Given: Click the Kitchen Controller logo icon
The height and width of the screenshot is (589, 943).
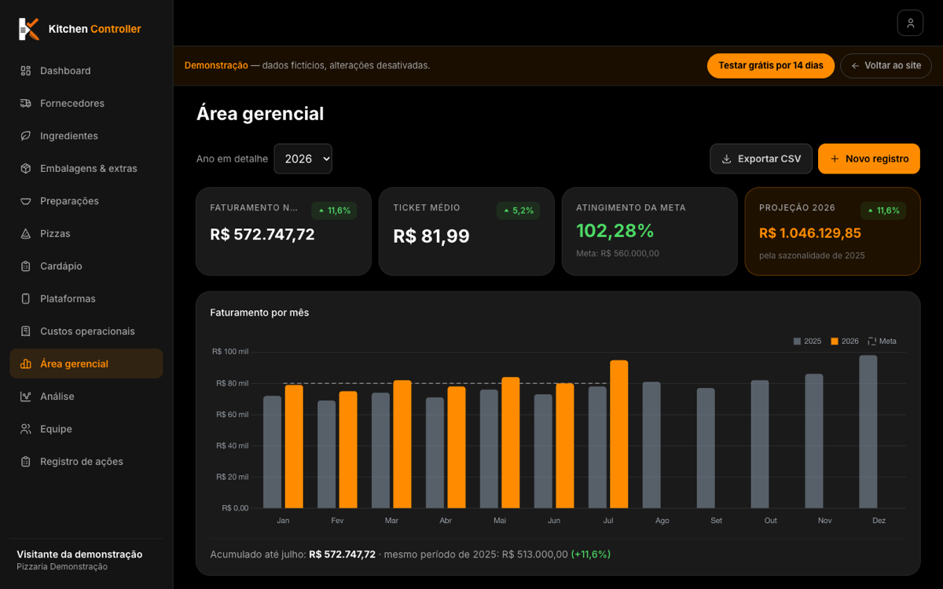Looking at the screenshot, I should [x=29, y=29].
